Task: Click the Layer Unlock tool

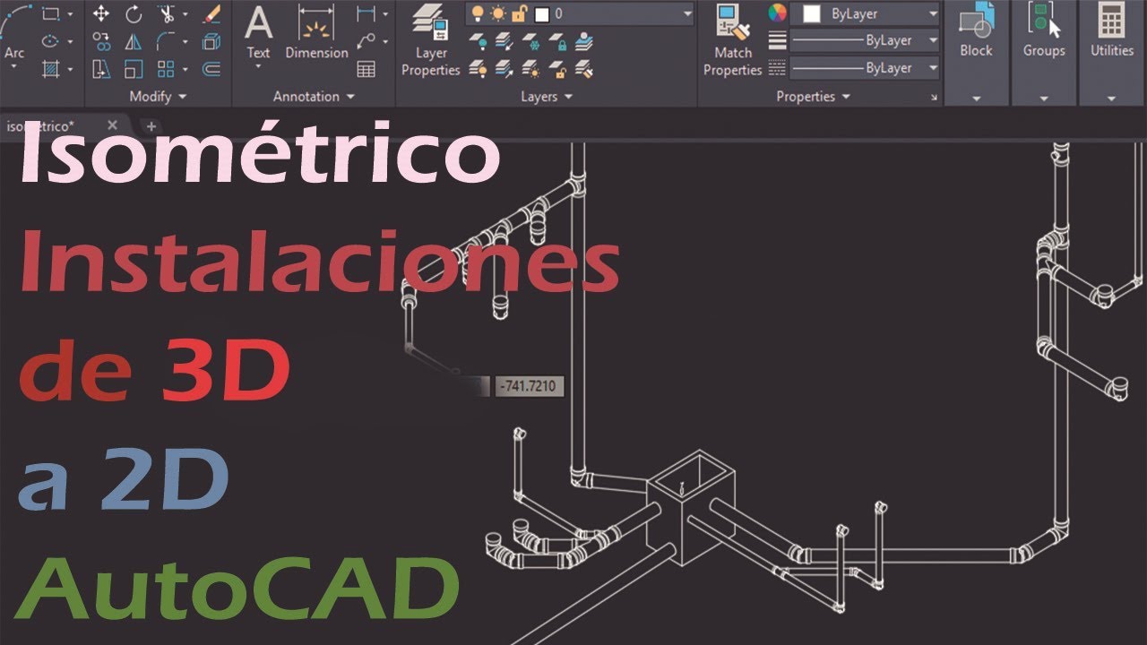Action: click(x=558, y=67)
